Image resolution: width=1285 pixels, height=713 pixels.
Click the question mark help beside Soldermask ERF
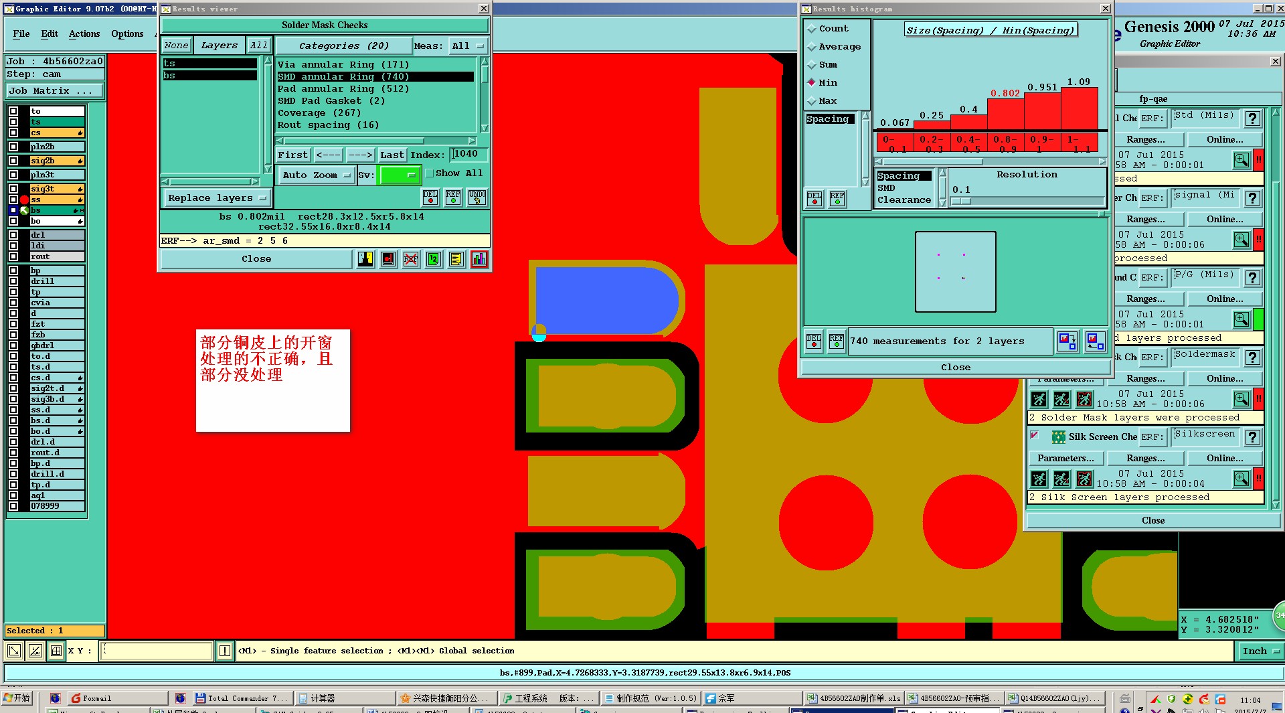pyautogui.click(x=1253, y=358)
